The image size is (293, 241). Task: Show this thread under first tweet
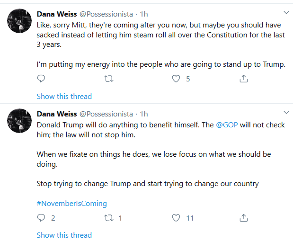(64, 97)
